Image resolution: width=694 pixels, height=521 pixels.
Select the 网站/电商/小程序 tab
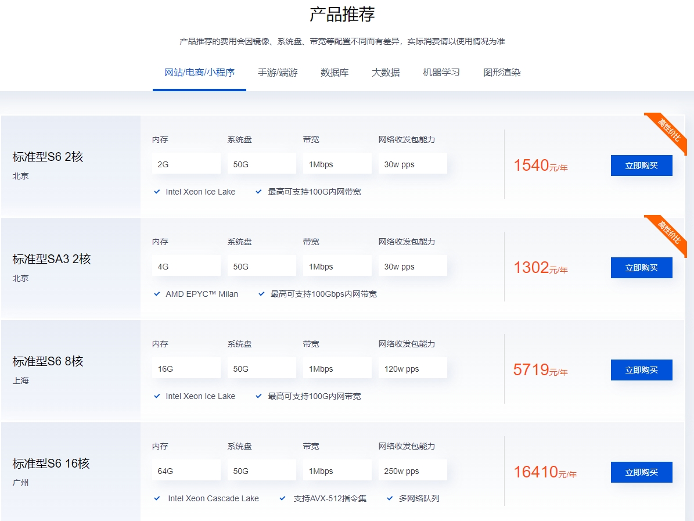coord(199,73)
